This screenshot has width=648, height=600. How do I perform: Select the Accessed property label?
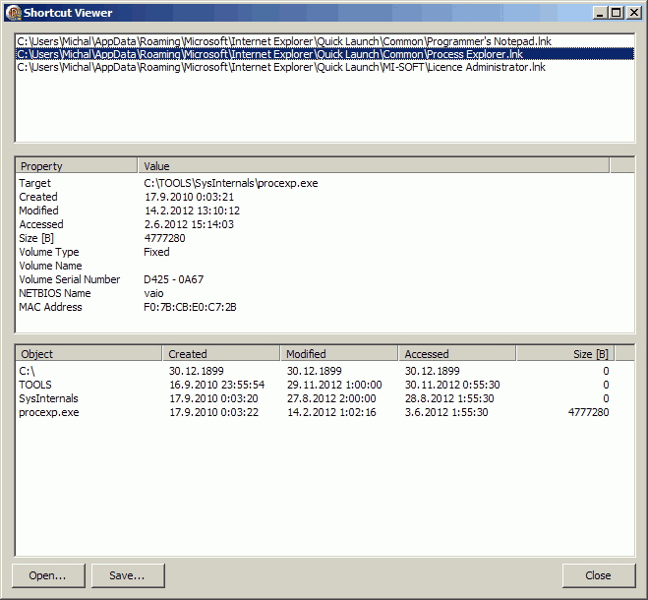[41, 224]
